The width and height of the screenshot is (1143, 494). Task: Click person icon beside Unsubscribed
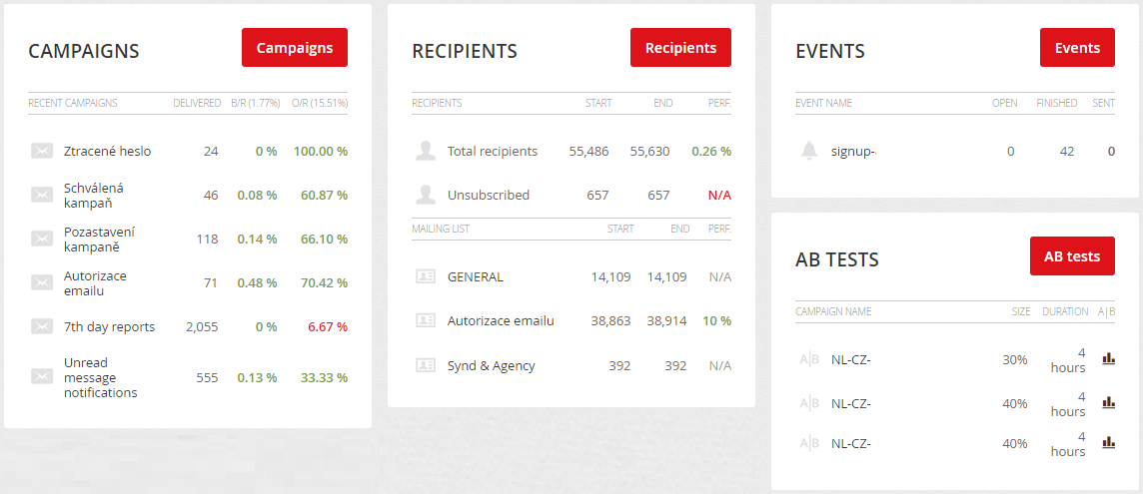tap(425, 195)
